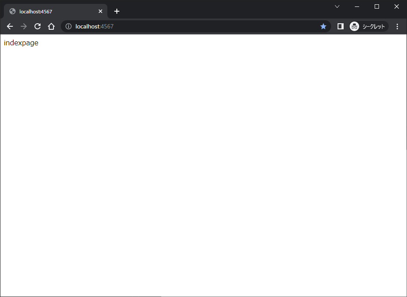The width and height of the screenshot is (407, 297).
Task: Expand the tab search dropdown arrow
Action: coord(337,6)
